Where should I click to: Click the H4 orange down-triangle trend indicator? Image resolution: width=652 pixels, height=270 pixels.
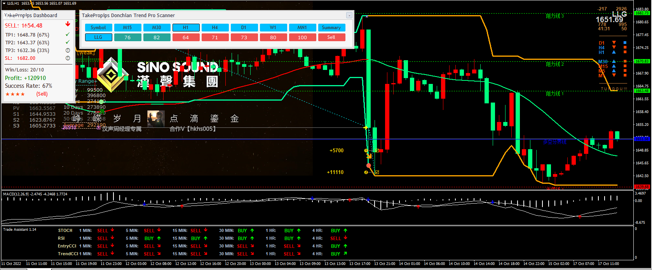click(614, 47)
